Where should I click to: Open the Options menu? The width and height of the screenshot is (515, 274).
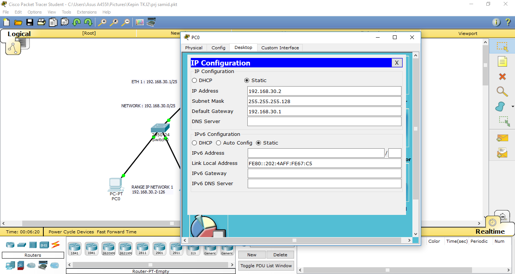click(35, 12)
